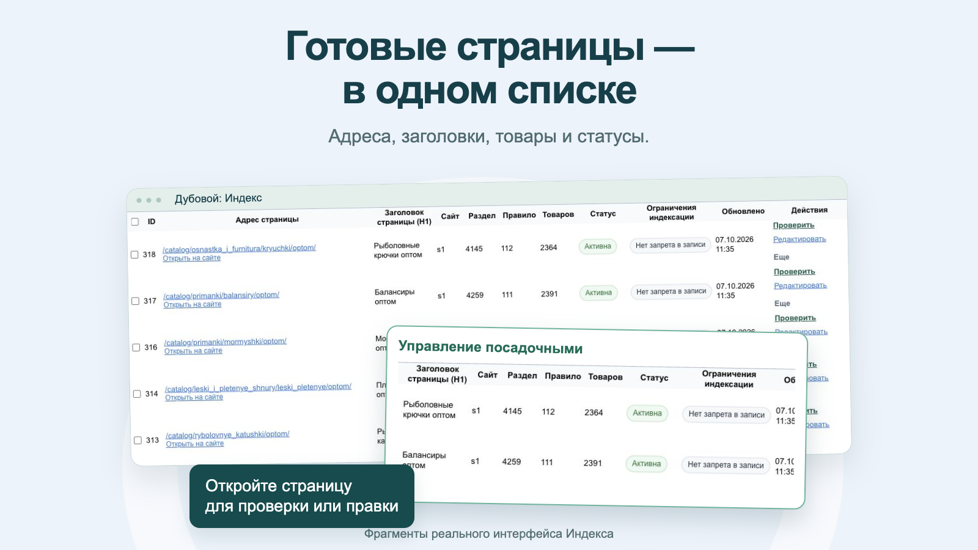Expand 'Еще' actions for row 318

(x=781, y=257)
